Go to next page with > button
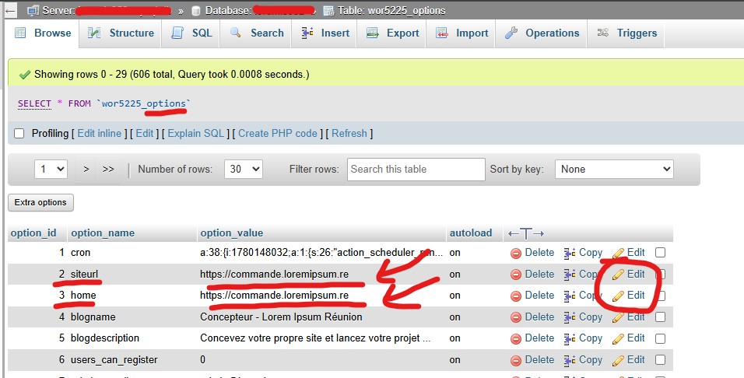This screenshot has width=744, height=378. pyautogui.click(x=86, y=169)
